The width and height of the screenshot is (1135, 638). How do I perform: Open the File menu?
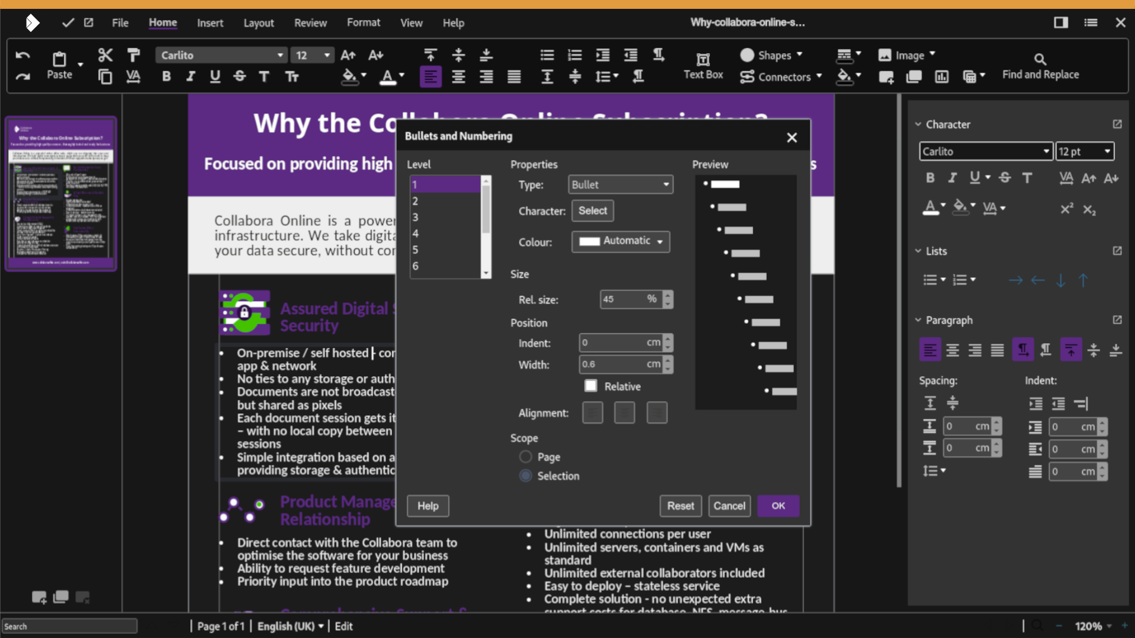pyautogui.click(x=120, y=22)
